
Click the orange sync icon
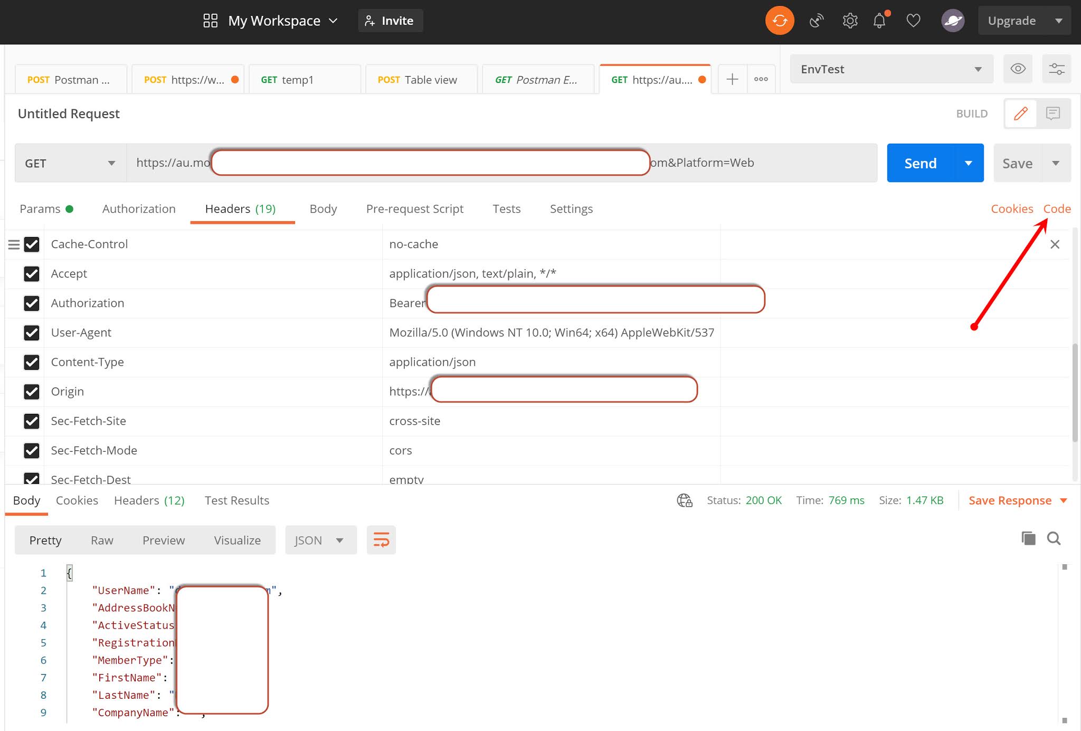(780, 20)
